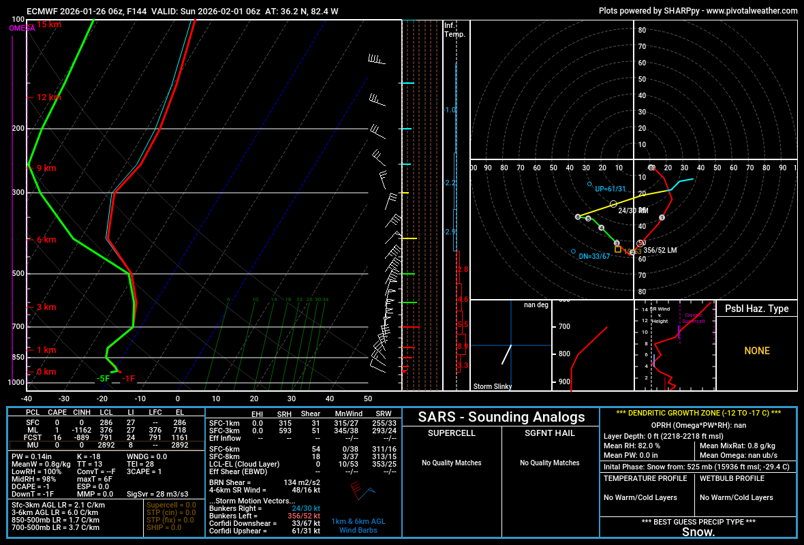
Task: Open the SUPERCELL analogs column
Action: (452, 433)
